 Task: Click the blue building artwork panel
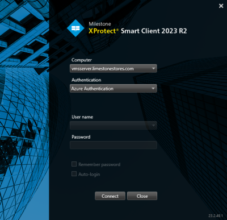click(24, 110)
